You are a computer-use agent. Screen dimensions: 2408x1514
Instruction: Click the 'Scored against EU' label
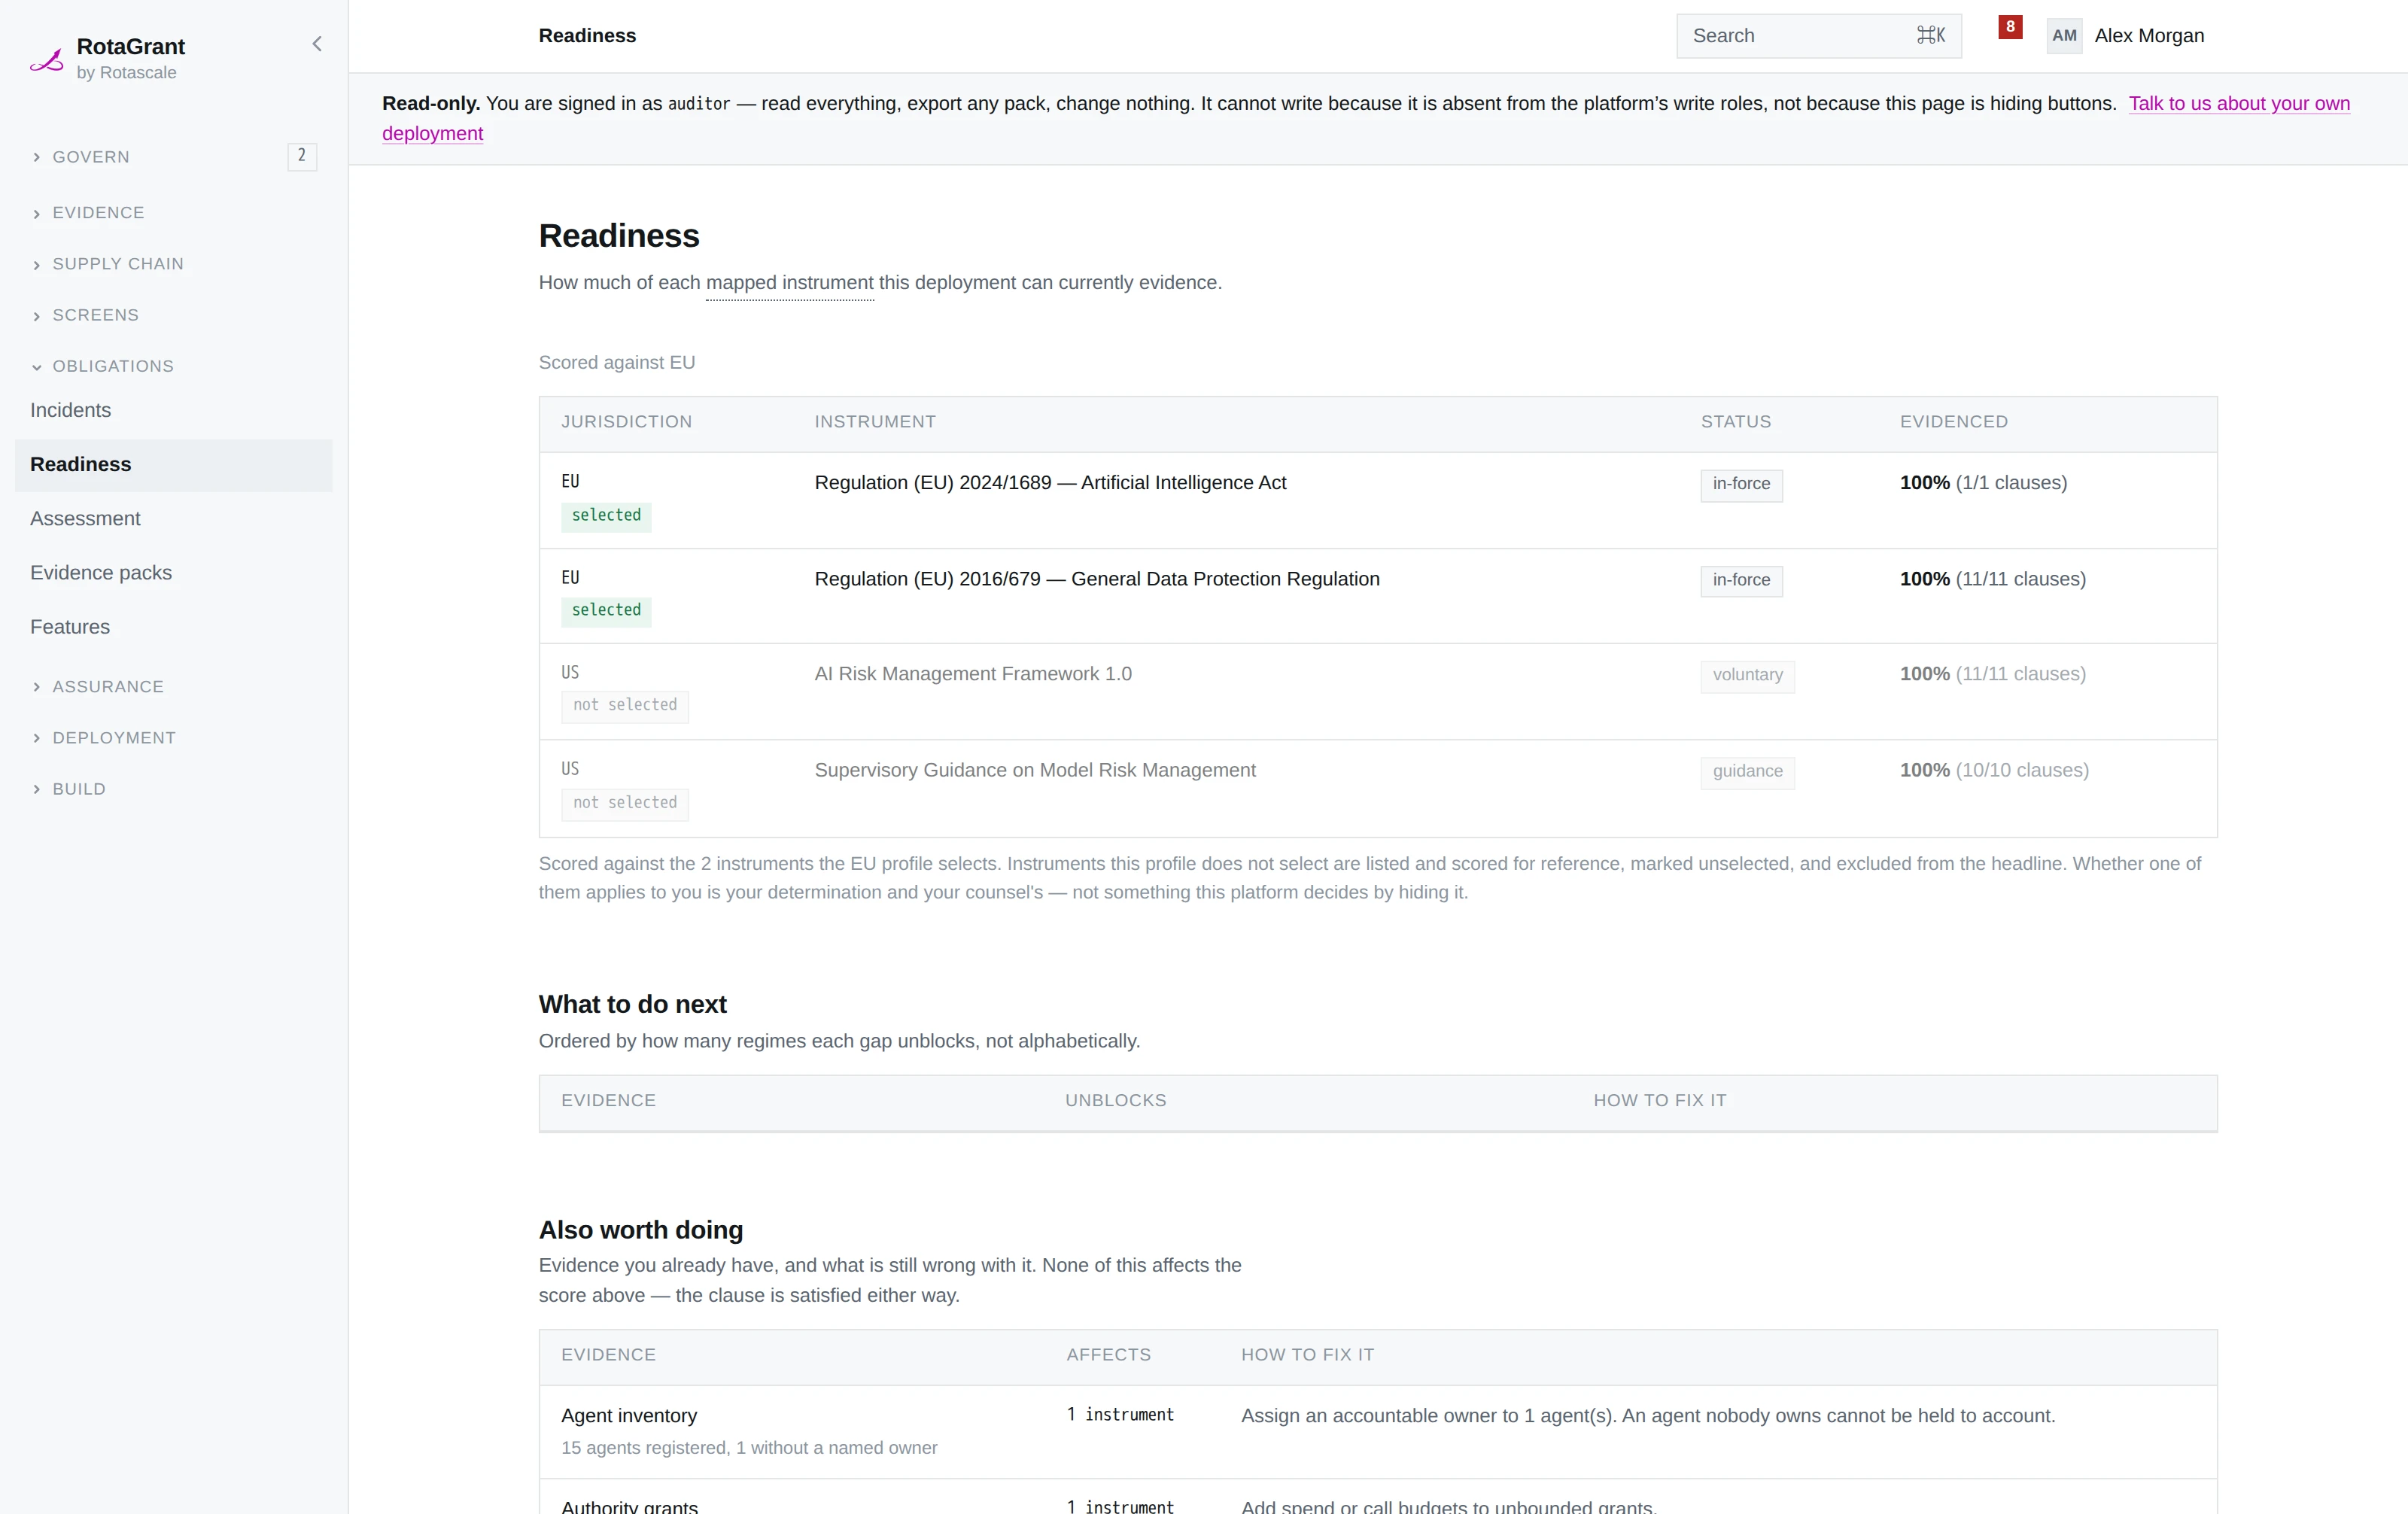tap(617, 363)
